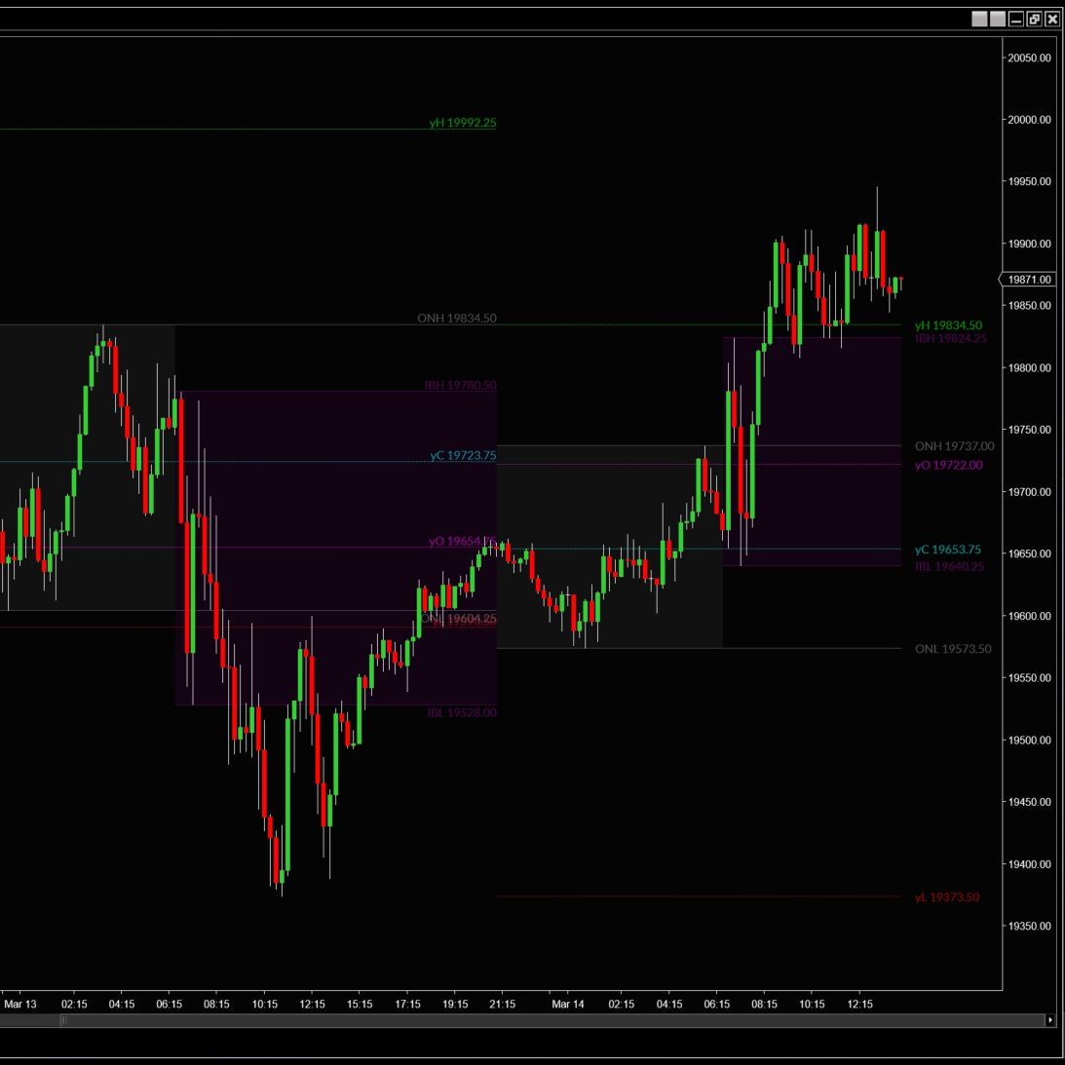Close the chart window
Screen dimensions: 1065x1065
1052,19
